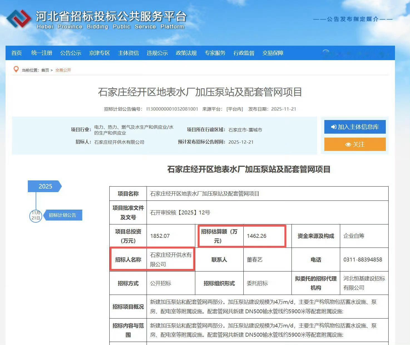Click the large gray page title heading

pos(200,92)
